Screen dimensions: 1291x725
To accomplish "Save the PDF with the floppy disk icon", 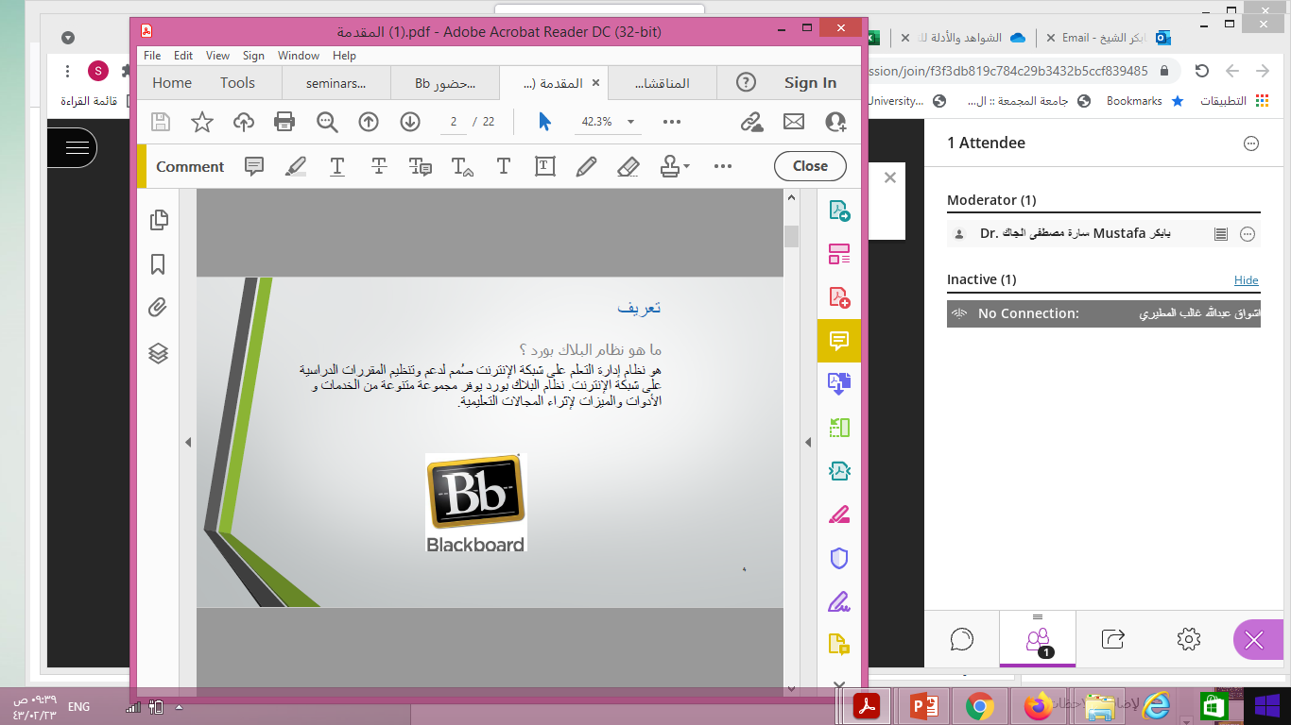I will [161, 122].
